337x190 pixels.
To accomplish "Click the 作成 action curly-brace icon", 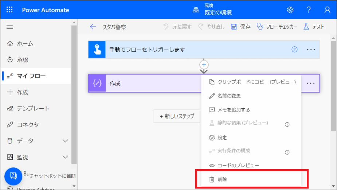I will pos(97,83).
